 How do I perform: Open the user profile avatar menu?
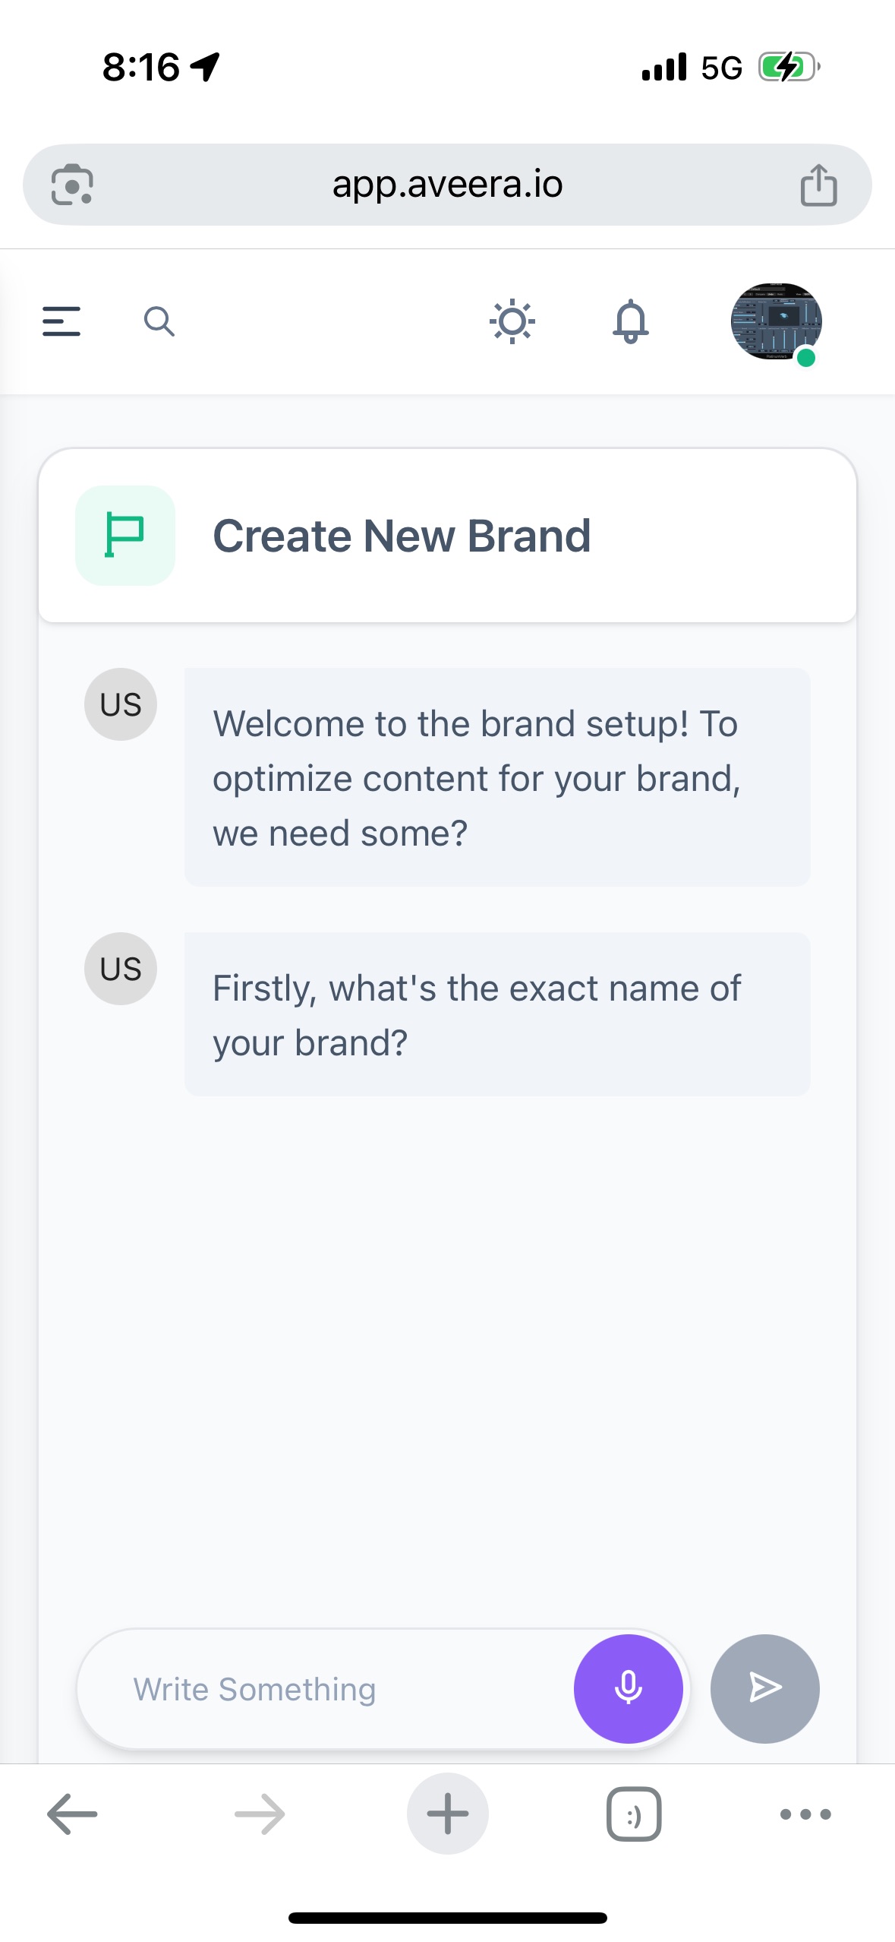point(776,321)
